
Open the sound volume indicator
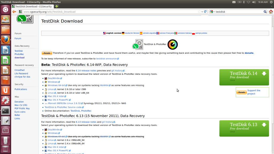[254, 2]
